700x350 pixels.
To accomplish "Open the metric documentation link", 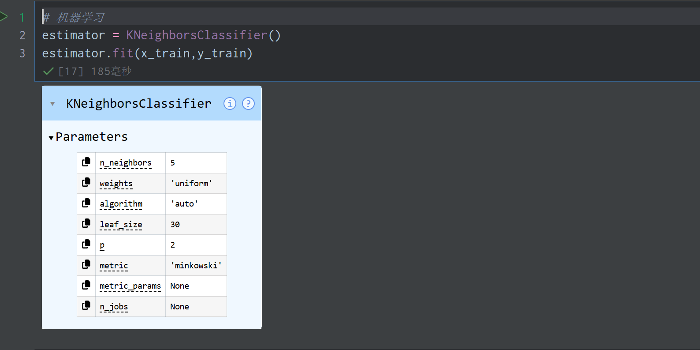I will click(114, 266).
